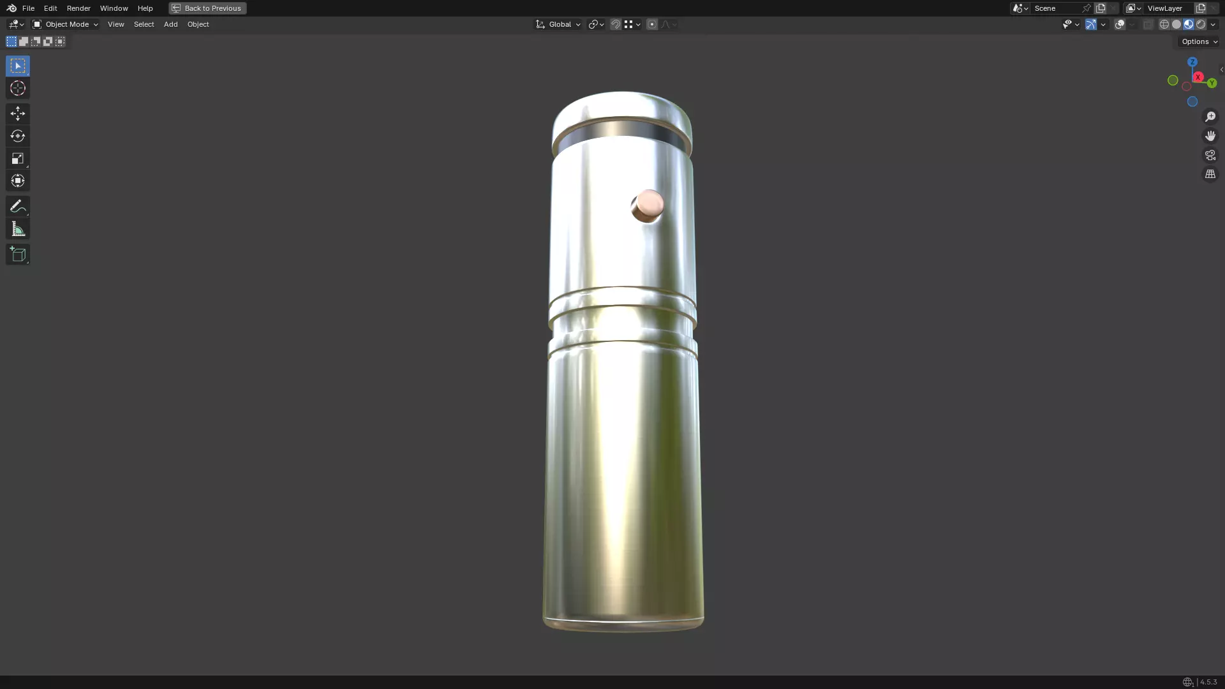Image resolution: width=1225 pixels, height=689 pixels.
Task: Choose the Annotate pencil tool
Action: [x=18, y=206]
